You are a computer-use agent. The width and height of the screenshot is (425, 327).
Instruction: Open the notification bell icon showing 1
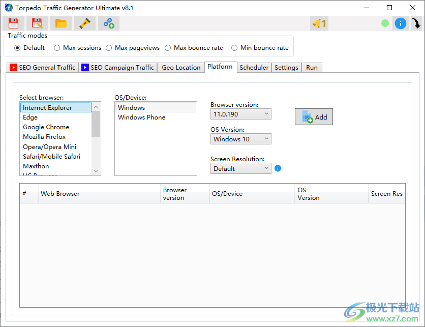(319, 23)
